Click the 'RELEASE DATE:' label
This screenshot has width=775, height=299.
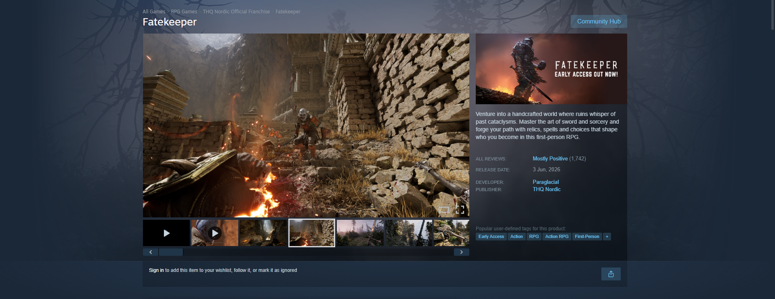coord(493,170)
